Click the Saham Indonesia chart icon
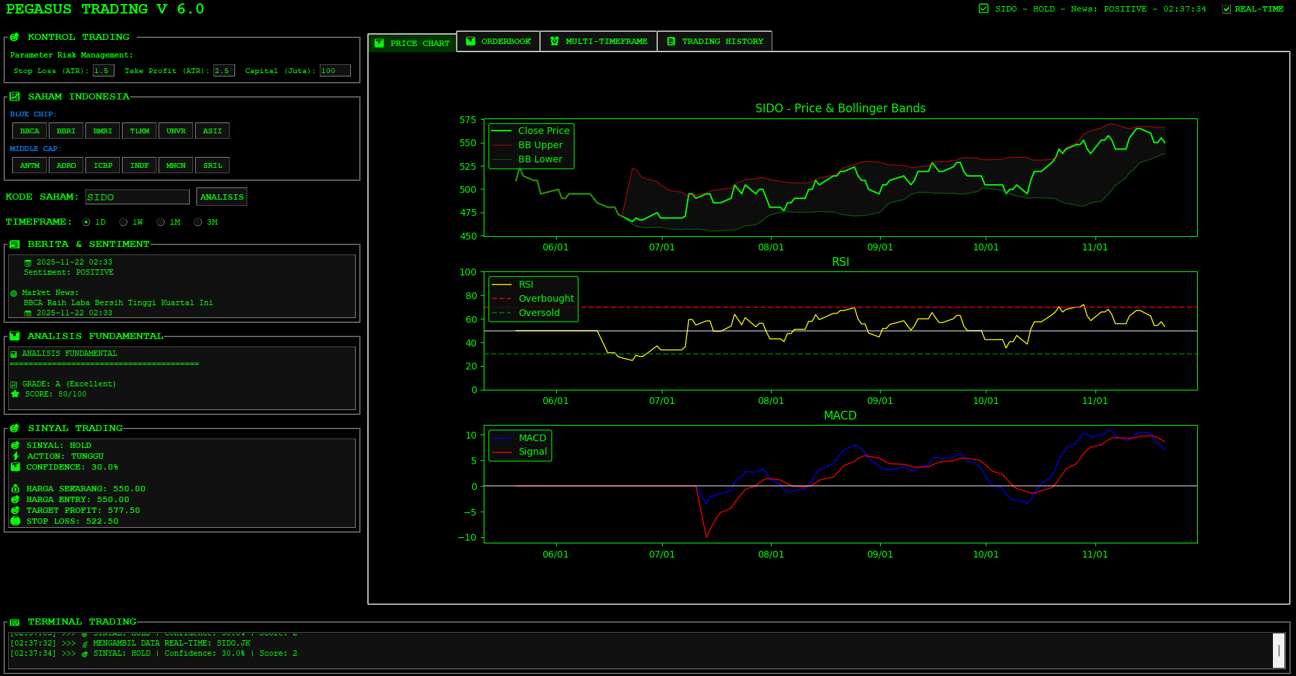The width and height of the screenshot is (1296, 676). click(14, 97)
